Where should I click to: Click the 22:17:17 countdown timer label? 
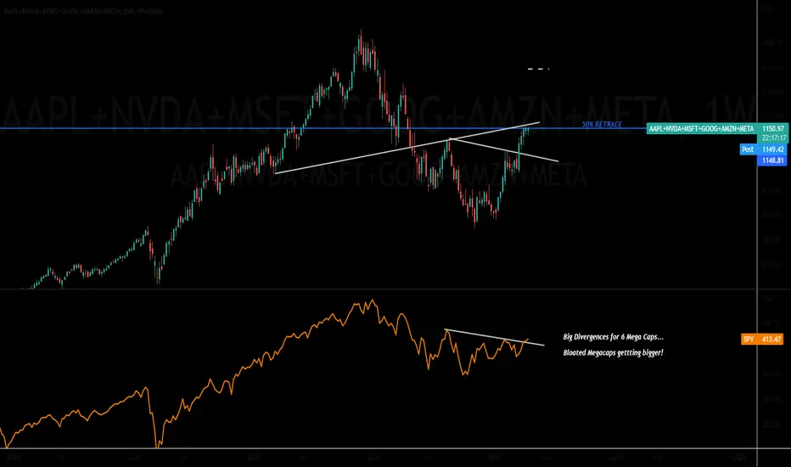pos(774,138)
